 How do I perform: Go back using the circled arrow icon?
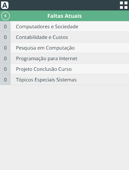[6, 16]
